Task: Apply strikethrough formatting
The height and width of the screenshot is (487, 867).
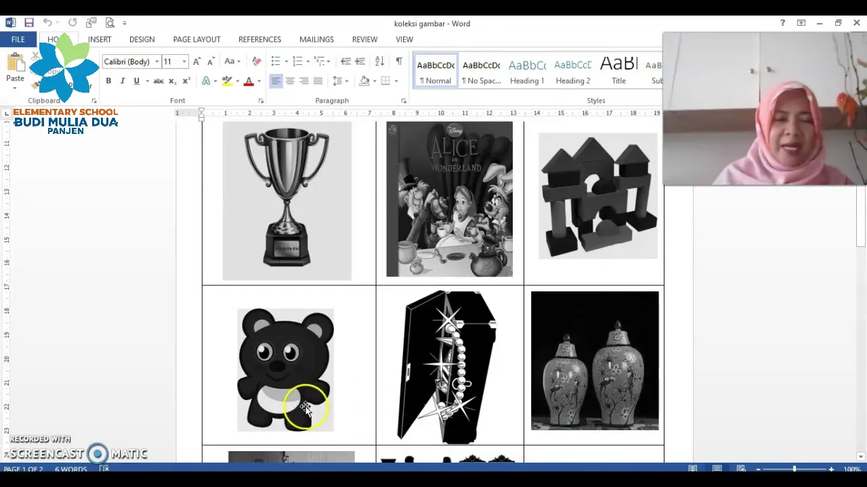Action: point(158,81)
